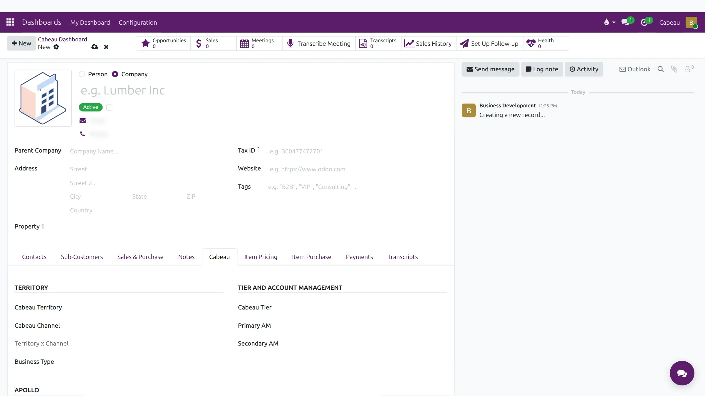Click the gear icon beside New
The height and width of the screenshot is (396, 705).
click(56, 47)
